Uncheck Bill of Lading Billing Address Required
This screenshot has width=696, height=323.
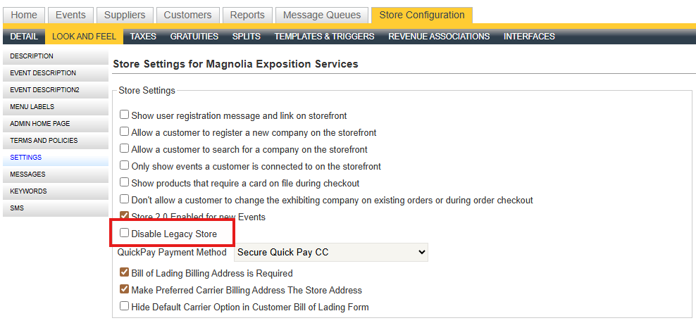tap(125, 273)
